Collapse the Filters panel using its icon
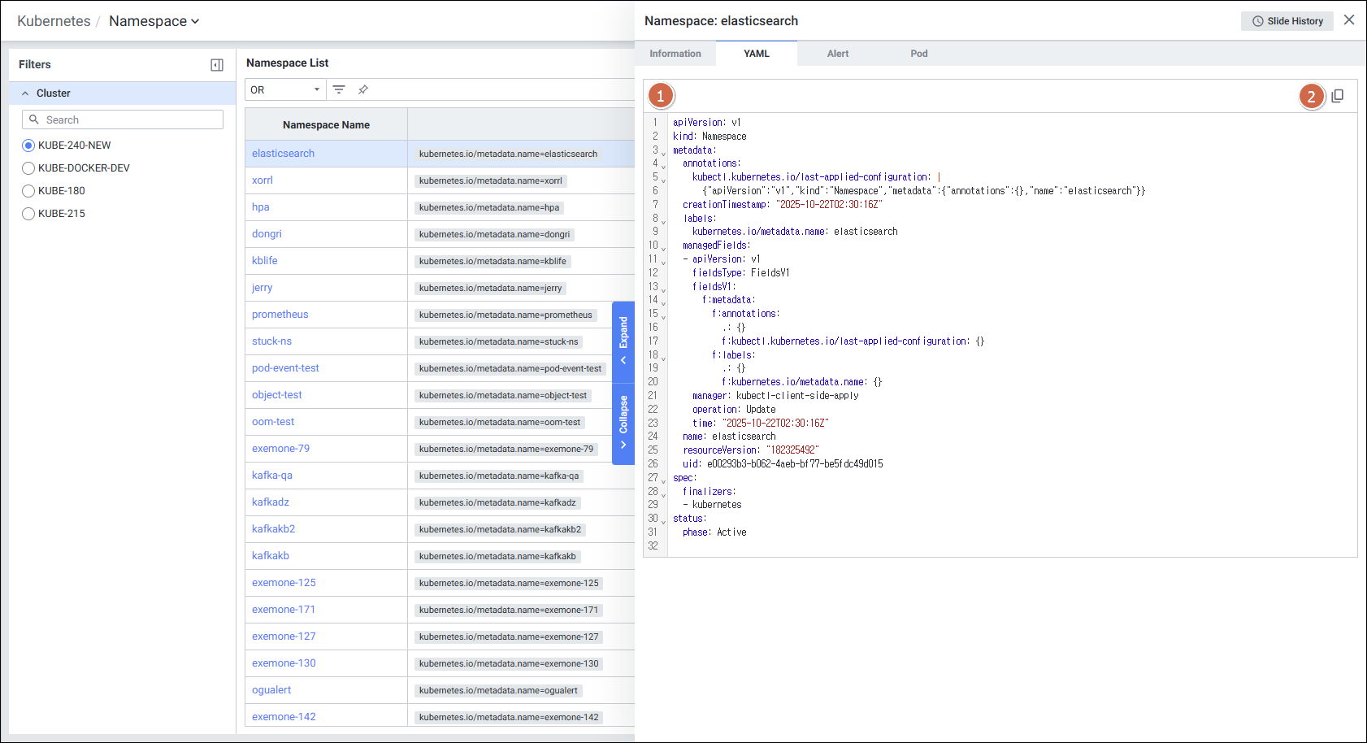The width and height of the screenshot is (1367, 743). click(x=217, y=65)
